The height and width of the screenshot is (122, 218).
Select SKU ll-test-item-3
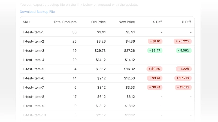34,51
